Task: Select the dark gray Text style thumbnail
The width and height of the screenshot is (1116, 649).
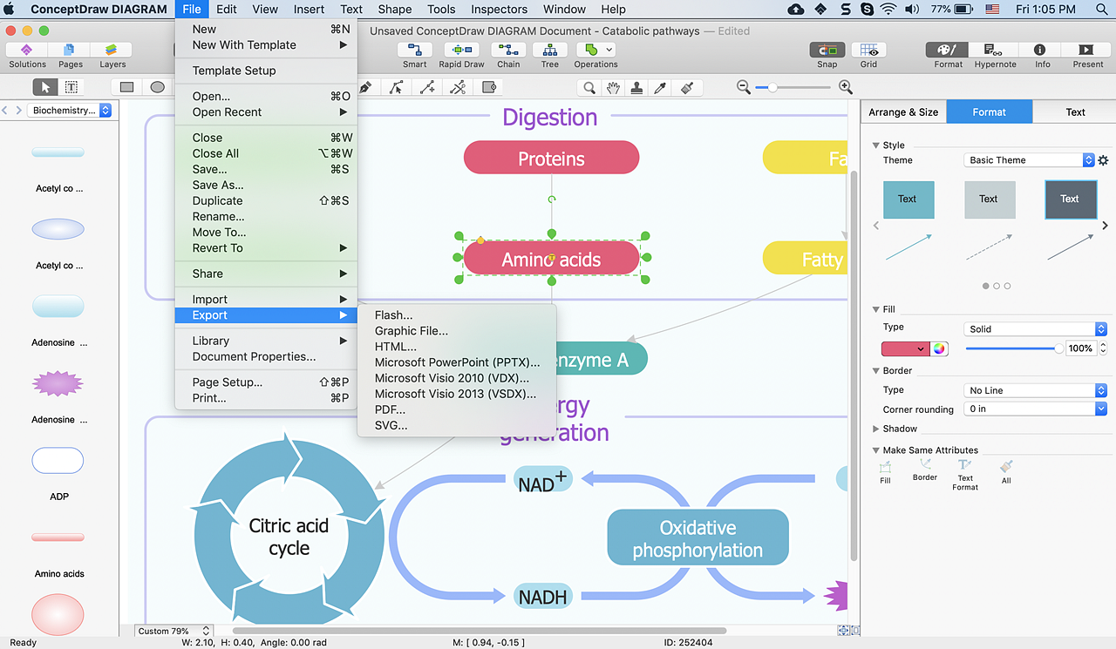Action: point(1070,199)
